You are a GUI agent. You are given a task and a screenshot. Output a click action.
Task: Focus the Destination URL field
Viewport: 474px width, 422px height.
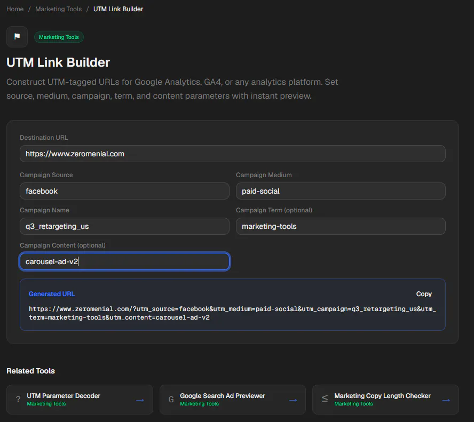(233, 154)
